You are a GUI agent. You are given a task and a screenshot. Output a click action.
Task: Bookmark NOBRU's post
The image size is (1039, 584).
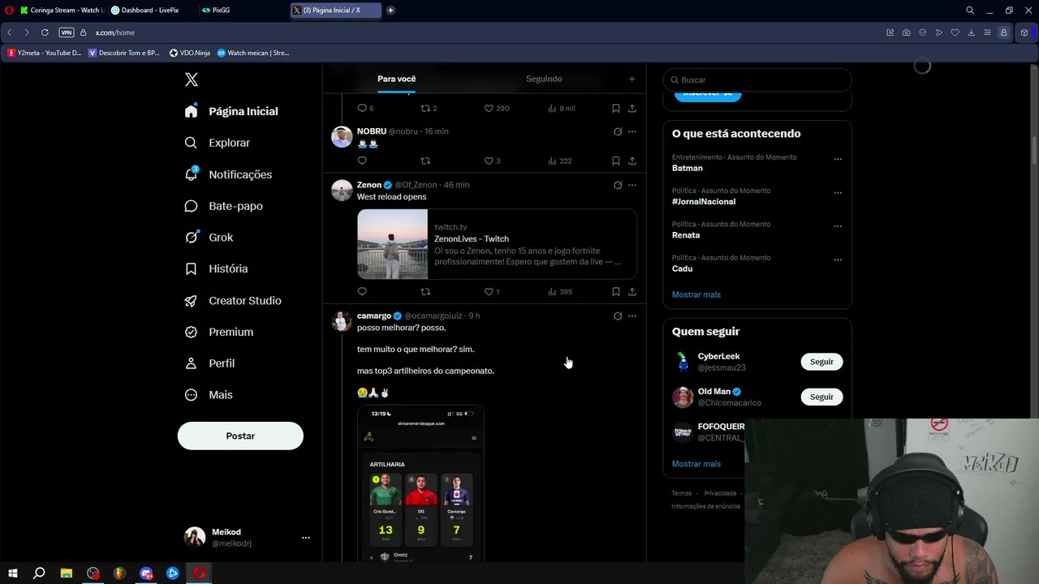tap(616, 161)
